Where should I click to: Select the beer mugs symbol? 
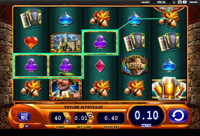169,88
